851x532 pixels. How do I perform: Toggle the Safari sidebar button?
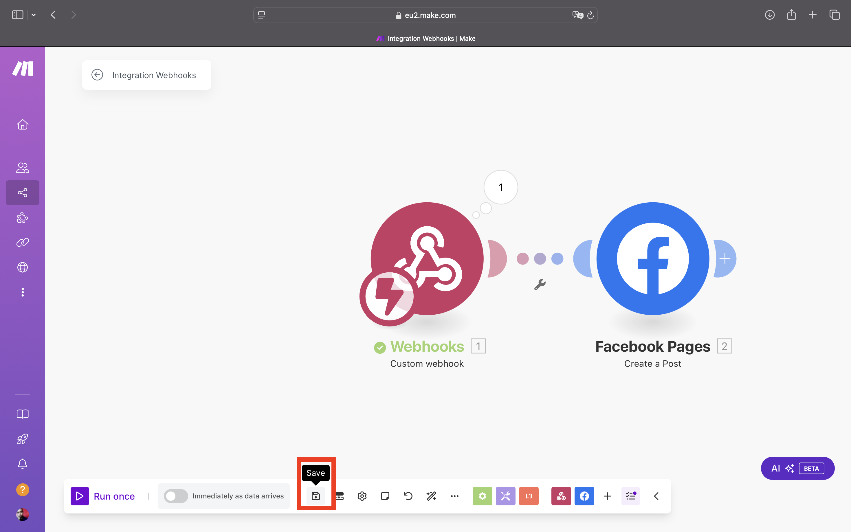(x=18, y=15)
